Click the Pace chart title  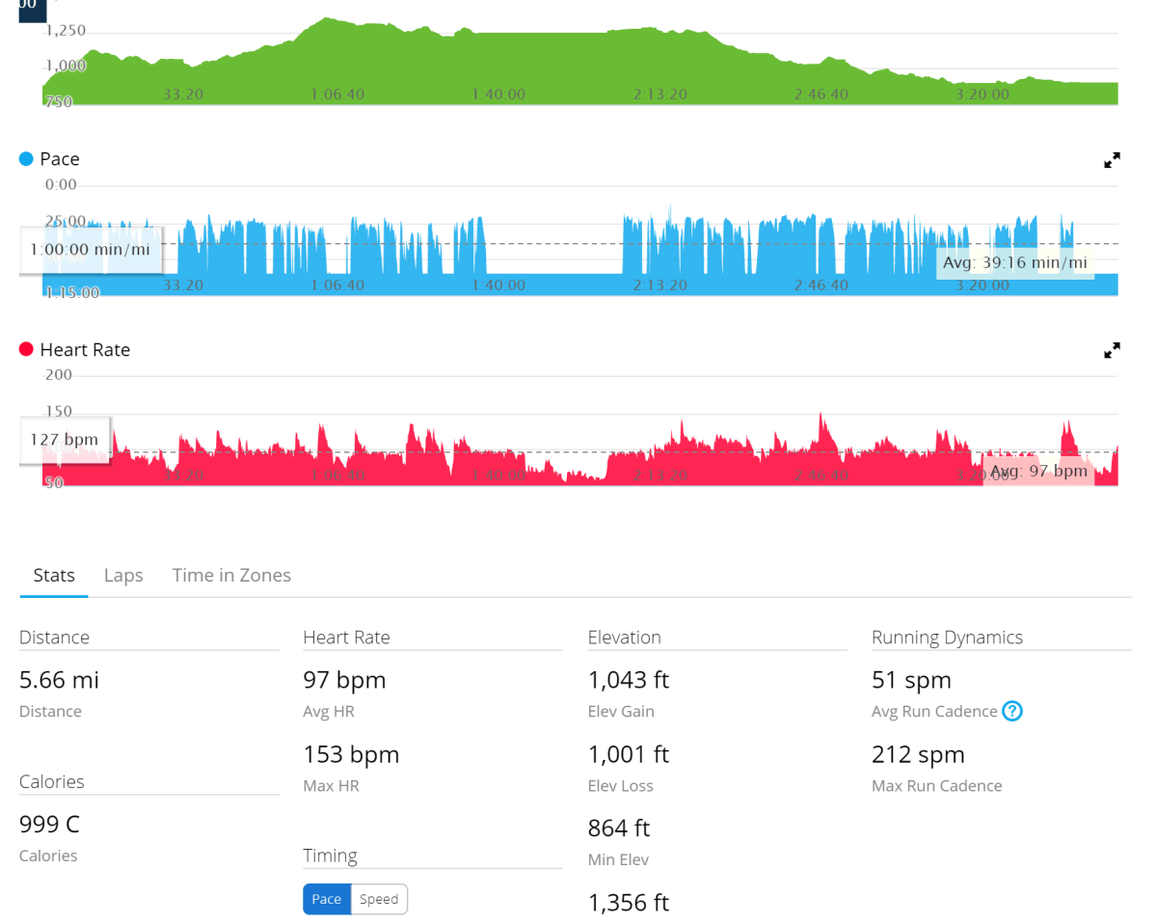pos(60,159)
